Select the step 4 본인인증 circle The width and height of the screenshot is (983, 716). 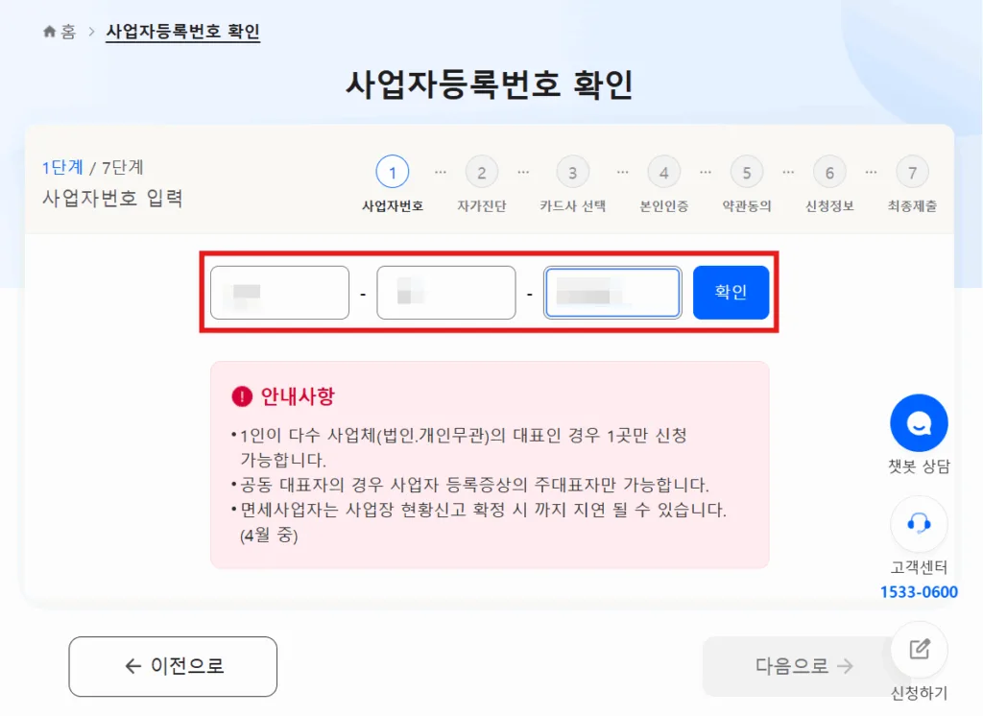(663, 173)
